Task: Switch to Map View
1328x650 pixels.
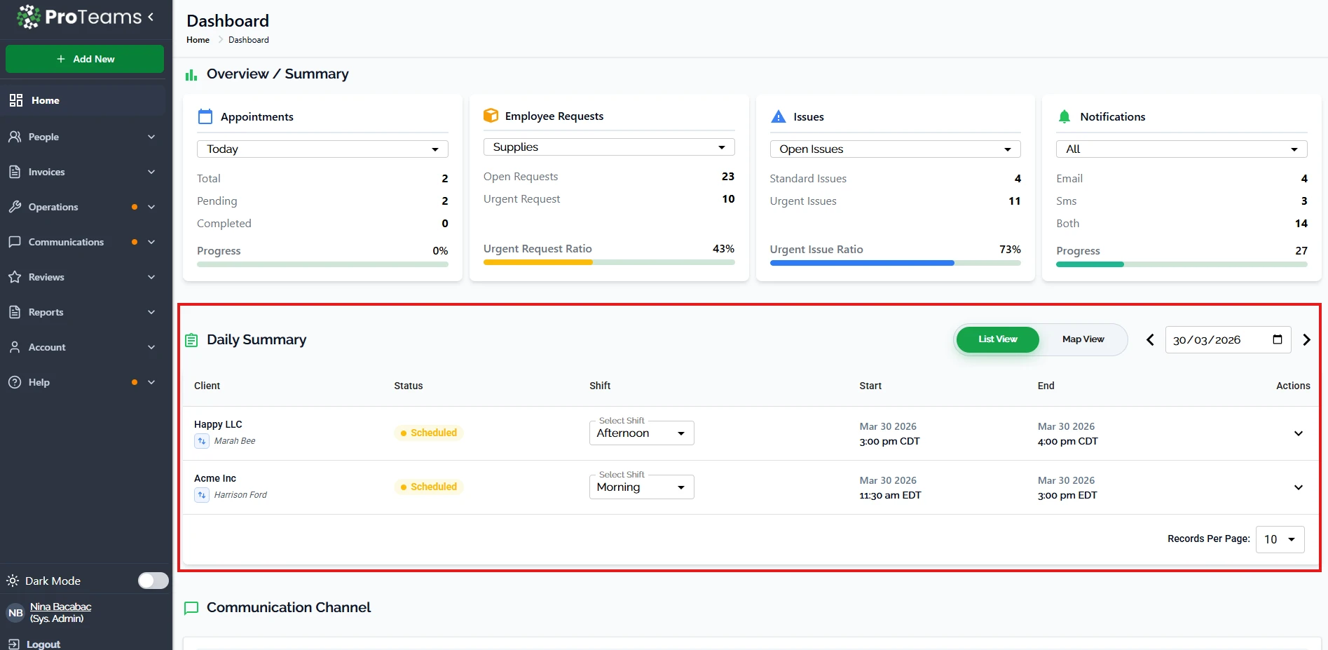Action: pos(1083,339)
